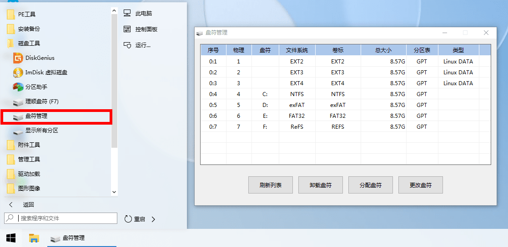Viewport: 508px width, 247px height.
Task: Click the D: drive letter cell
Action: [x=265, y=105]
